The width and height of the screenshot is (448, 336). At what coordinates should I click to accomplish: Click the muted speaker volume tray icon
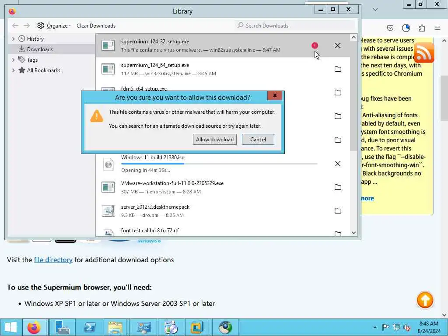click(407, 327)
